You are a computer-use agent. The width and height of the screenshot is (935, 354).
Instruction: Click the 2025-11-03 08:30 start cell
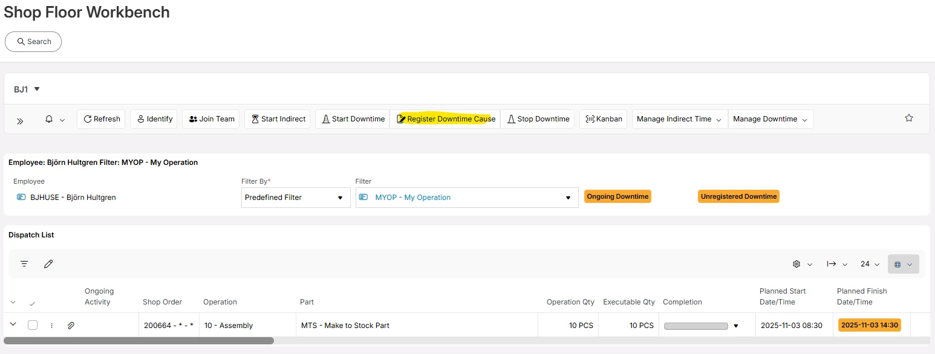click(794, 325)
